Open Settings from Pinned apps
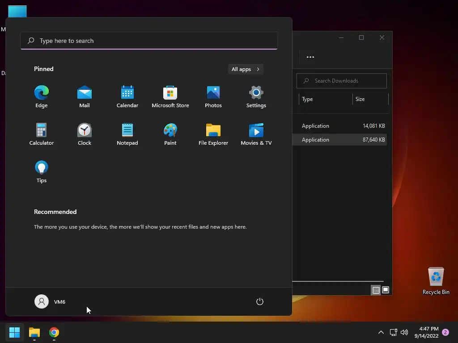This screenshot has width=458, height=343. [x=256, y=97]
